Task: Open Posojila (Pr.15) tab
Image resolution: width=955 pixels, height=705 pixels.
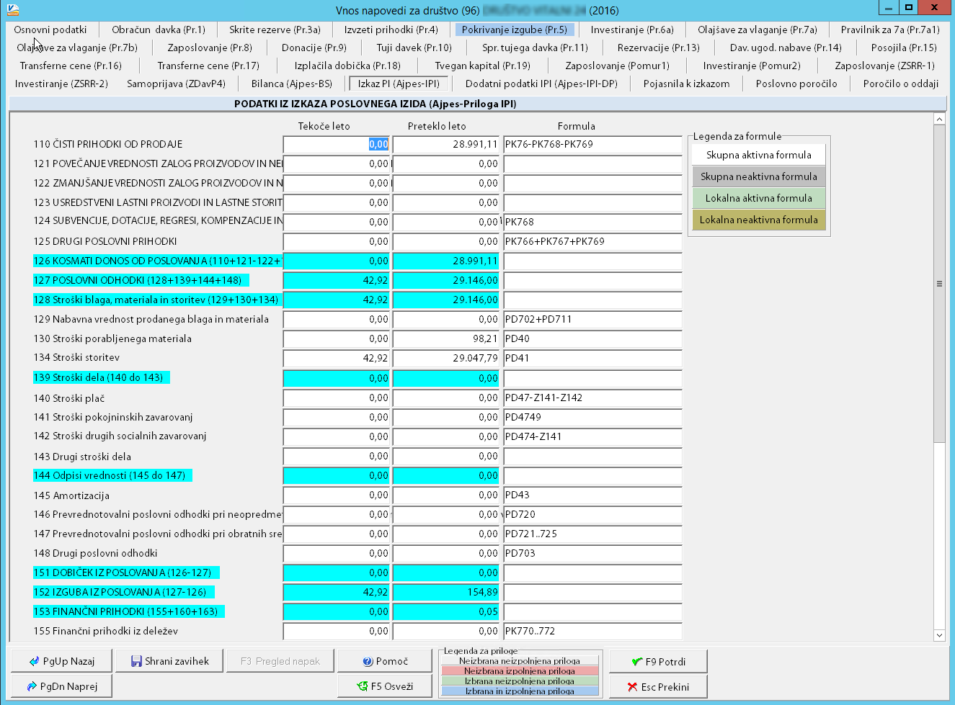Action: point(904,48)
